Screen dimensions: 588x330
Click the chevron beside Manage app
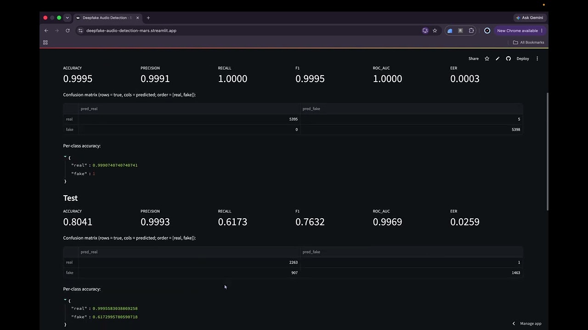coord(514,324)
